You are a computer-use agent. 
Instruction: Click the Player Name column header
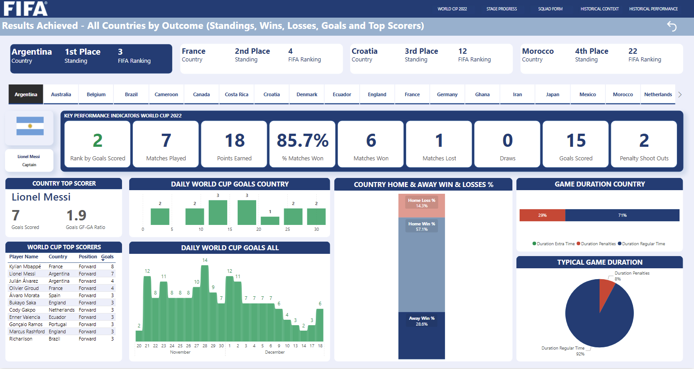pyautogui.click(x=23, y=257)
